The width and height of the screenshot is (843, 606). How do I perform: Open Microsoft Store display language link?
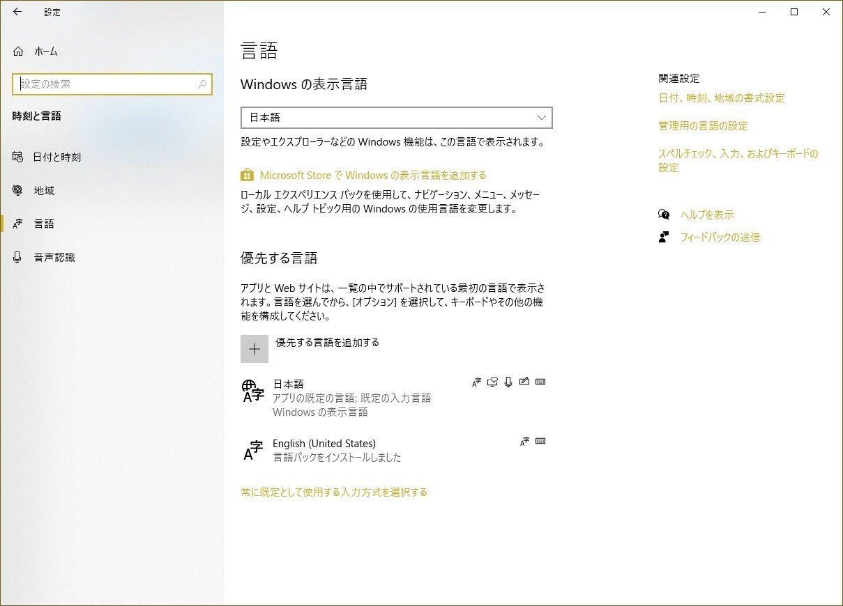coord(373,175)
